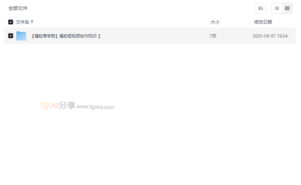Click the www.tgoos.com watermark text

coord(95,107)
